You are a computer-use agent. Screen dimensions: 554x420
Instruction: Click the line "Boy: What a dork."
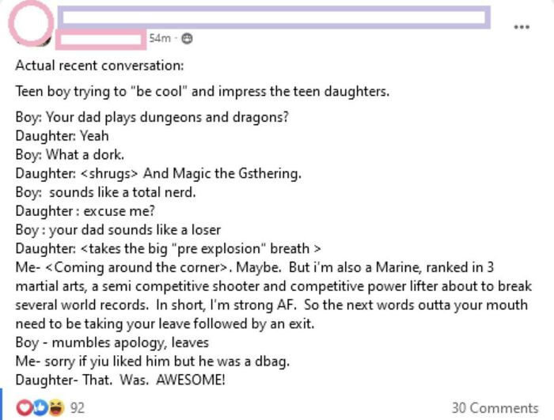coord(70,153)
